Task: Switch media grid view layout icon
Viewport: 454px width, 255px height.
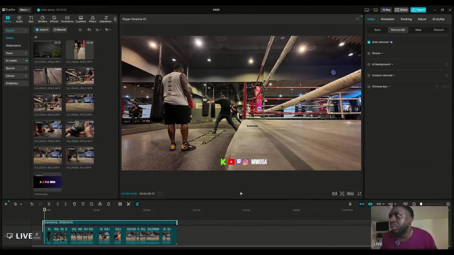Action: [89, 30]
